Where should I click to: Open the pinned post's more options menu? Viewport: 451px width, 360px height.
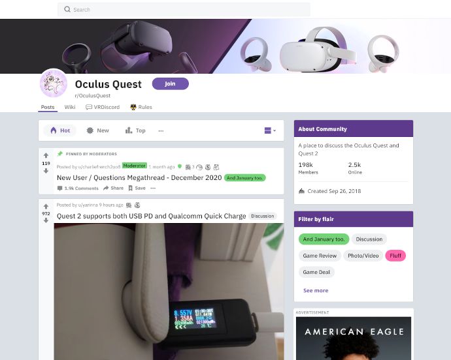[153, 188]
